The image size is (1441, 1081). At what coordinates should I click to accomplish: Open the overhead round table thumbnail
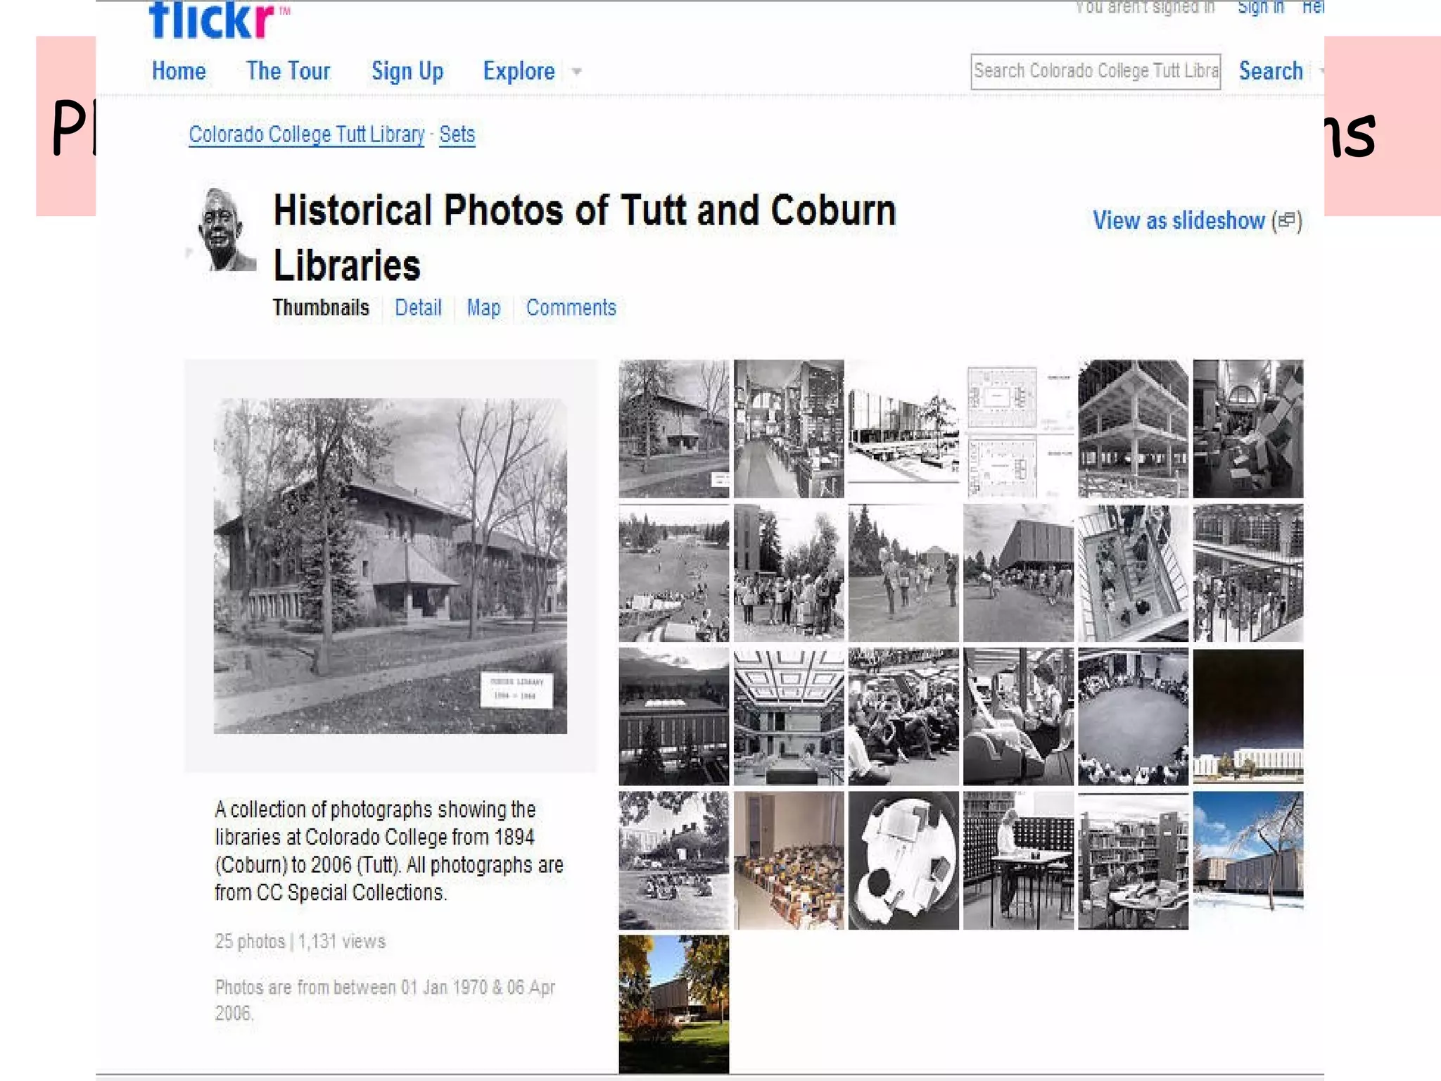tap(903, 861)
